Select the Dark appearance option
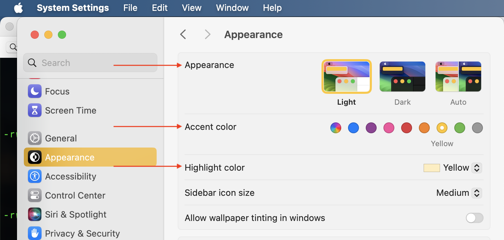Viewport: 504px width, 240px height. [x=403, y=77]
